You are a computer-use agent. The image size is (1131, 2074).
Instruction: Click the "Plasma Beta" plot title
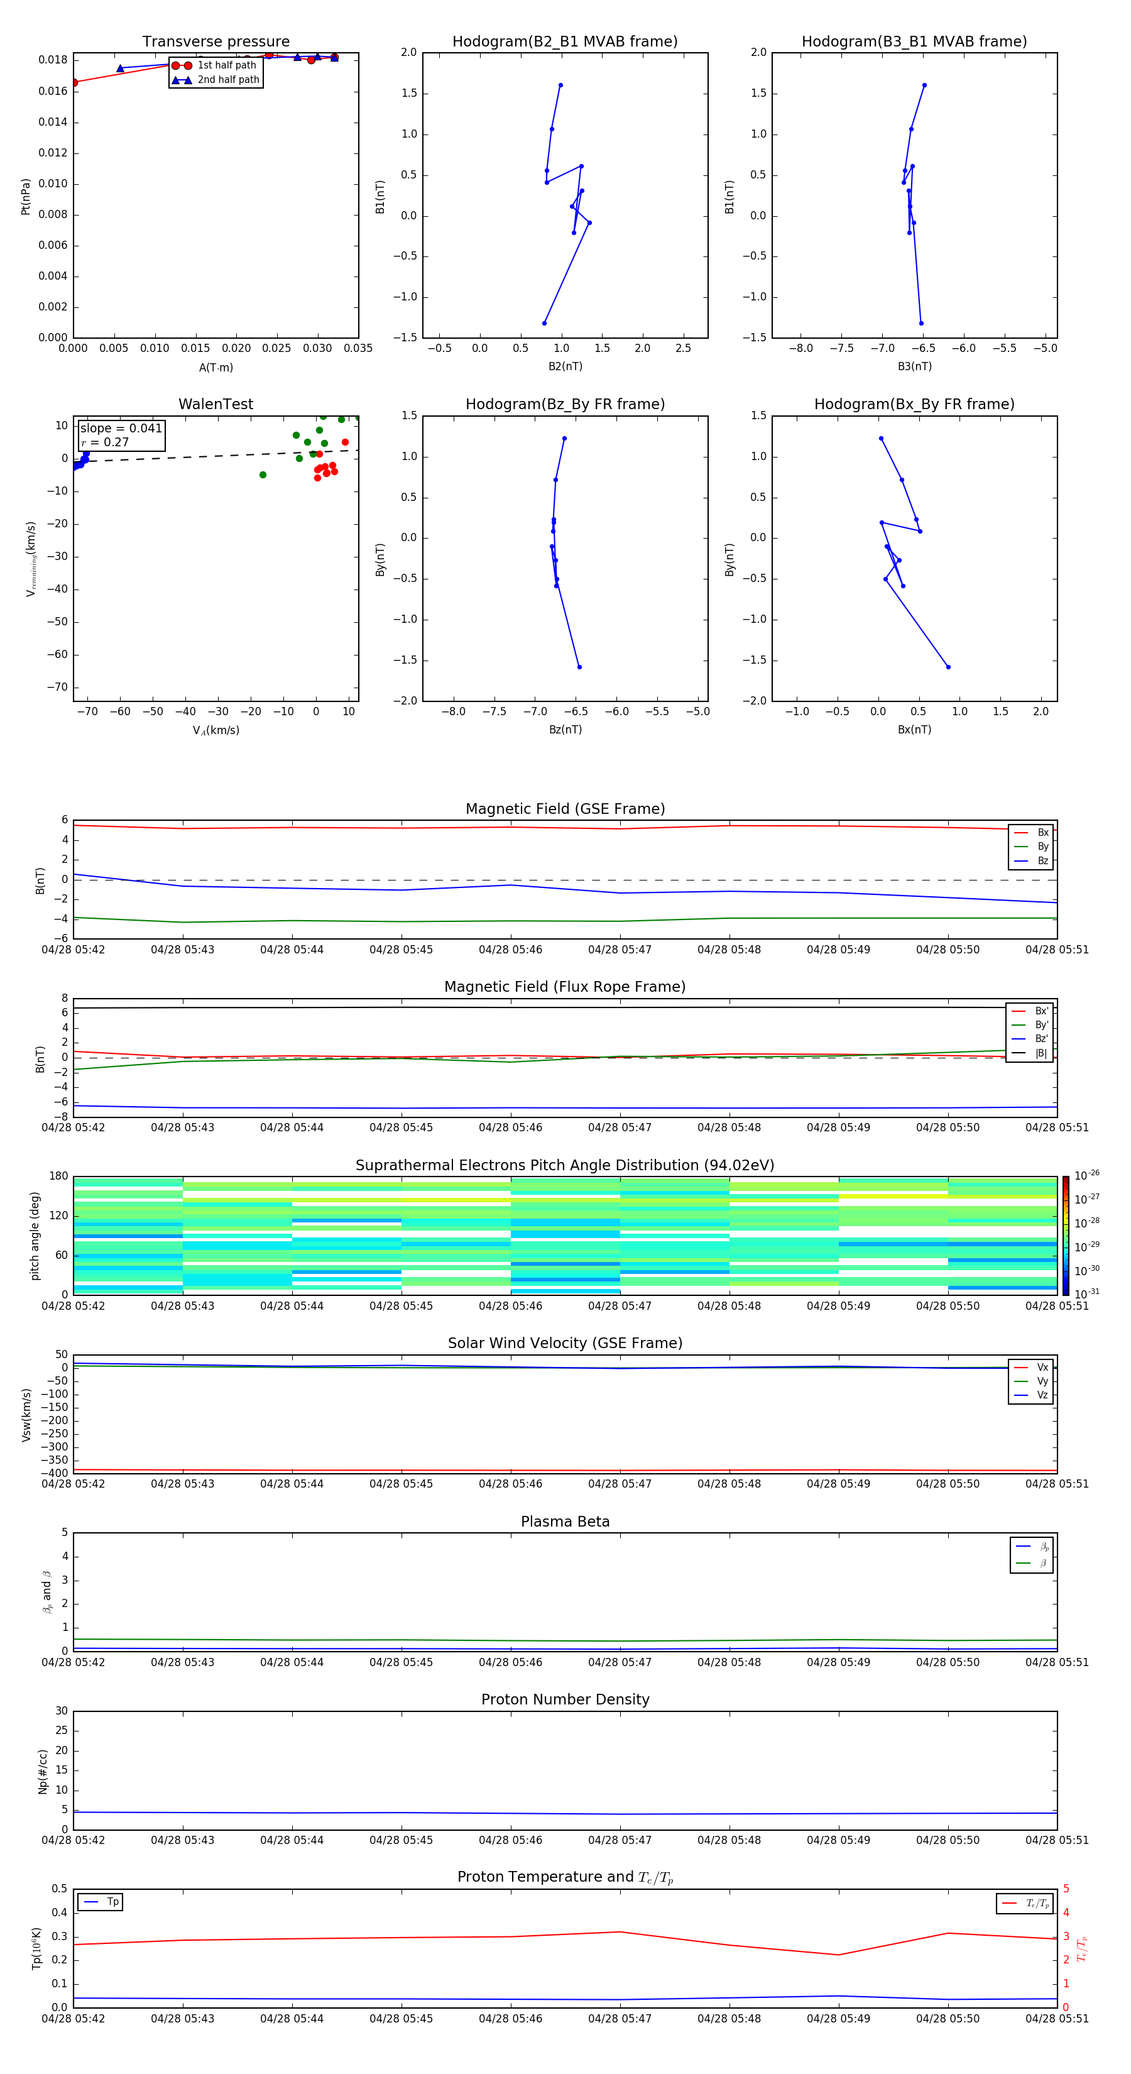[x=565, y=1522]
